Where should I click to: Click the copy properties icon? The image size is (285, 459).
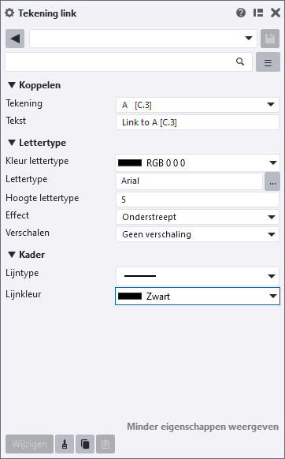[x=85, y=444]
